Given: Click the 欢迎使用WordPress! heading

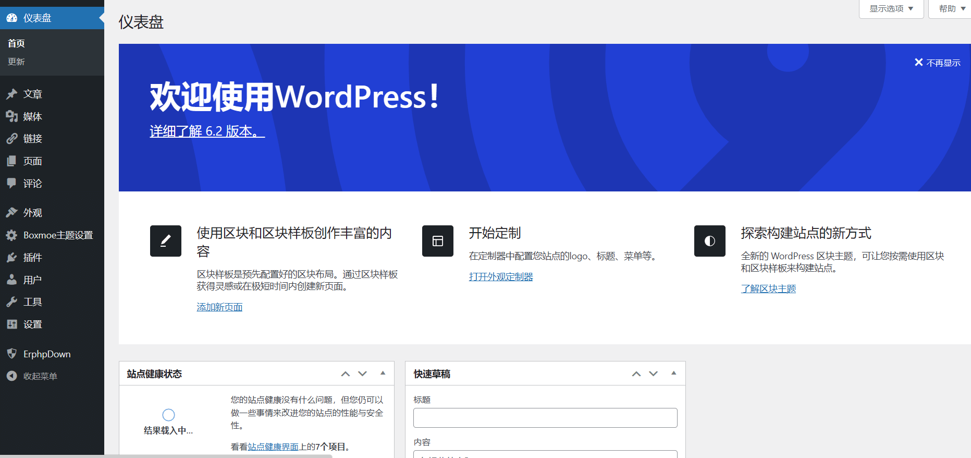Looking at the screenshot, I should click(x=295, y=97).
